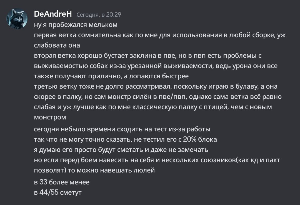The image size is (300, 205).
Task: Click the line «ну я пробежался мельком»
Action: click(x=76, y=25)
